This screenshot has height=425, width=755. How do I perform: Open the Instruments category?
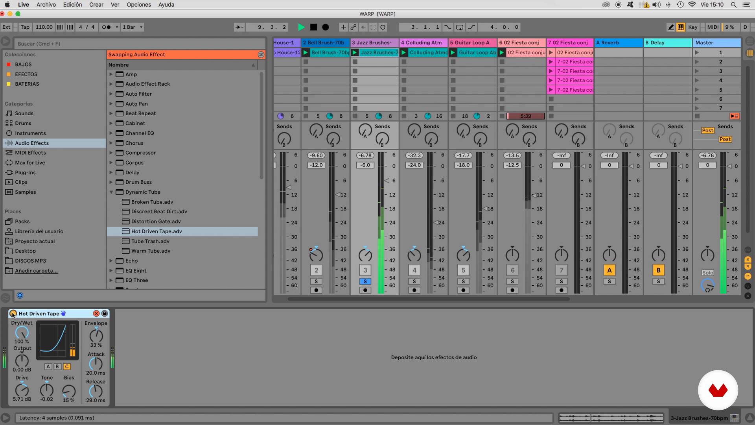30,133
